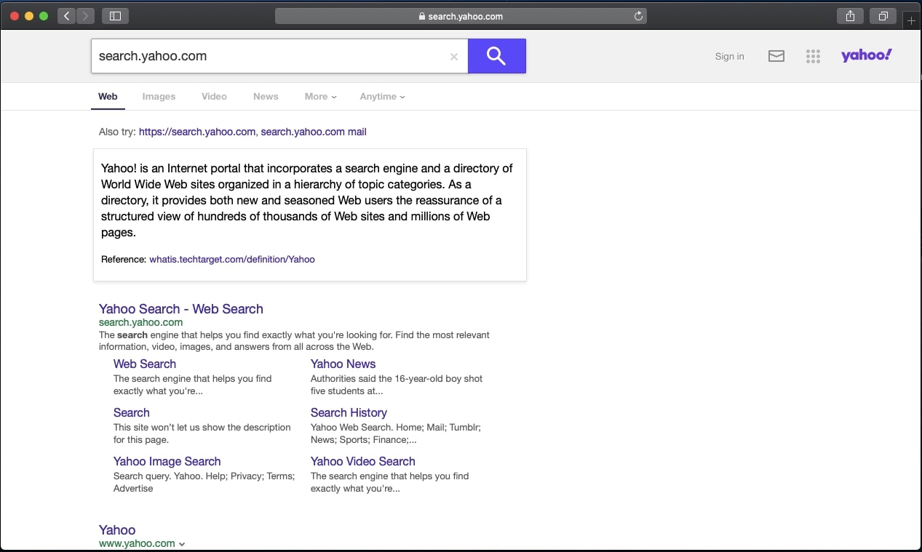The width and height of the screenshot is (922, 552).
Task: Switch to the News tab
Action: click(266, 96)
